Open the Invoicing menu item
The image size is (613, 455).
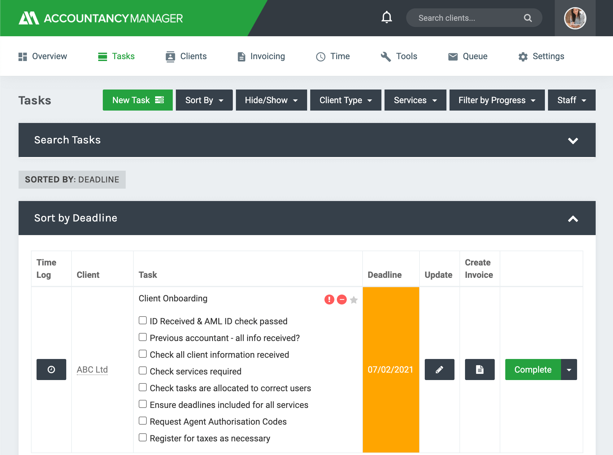pyautogui.click(x=261, y=56)
